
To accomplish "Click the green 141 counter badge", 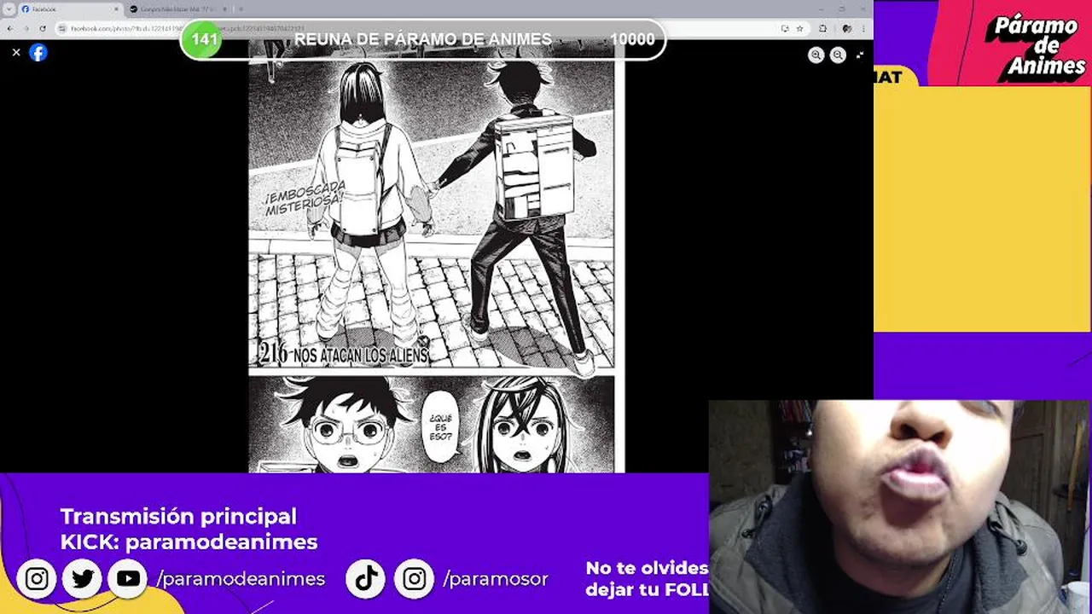I will (x=204, y=39).
